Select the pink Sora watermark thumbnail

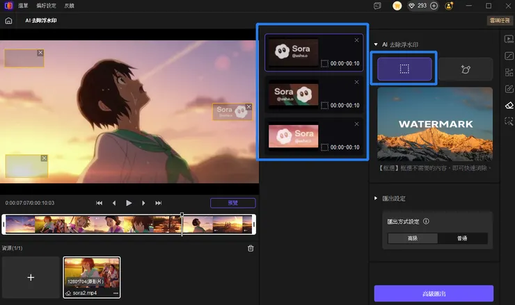click(293, 136)
